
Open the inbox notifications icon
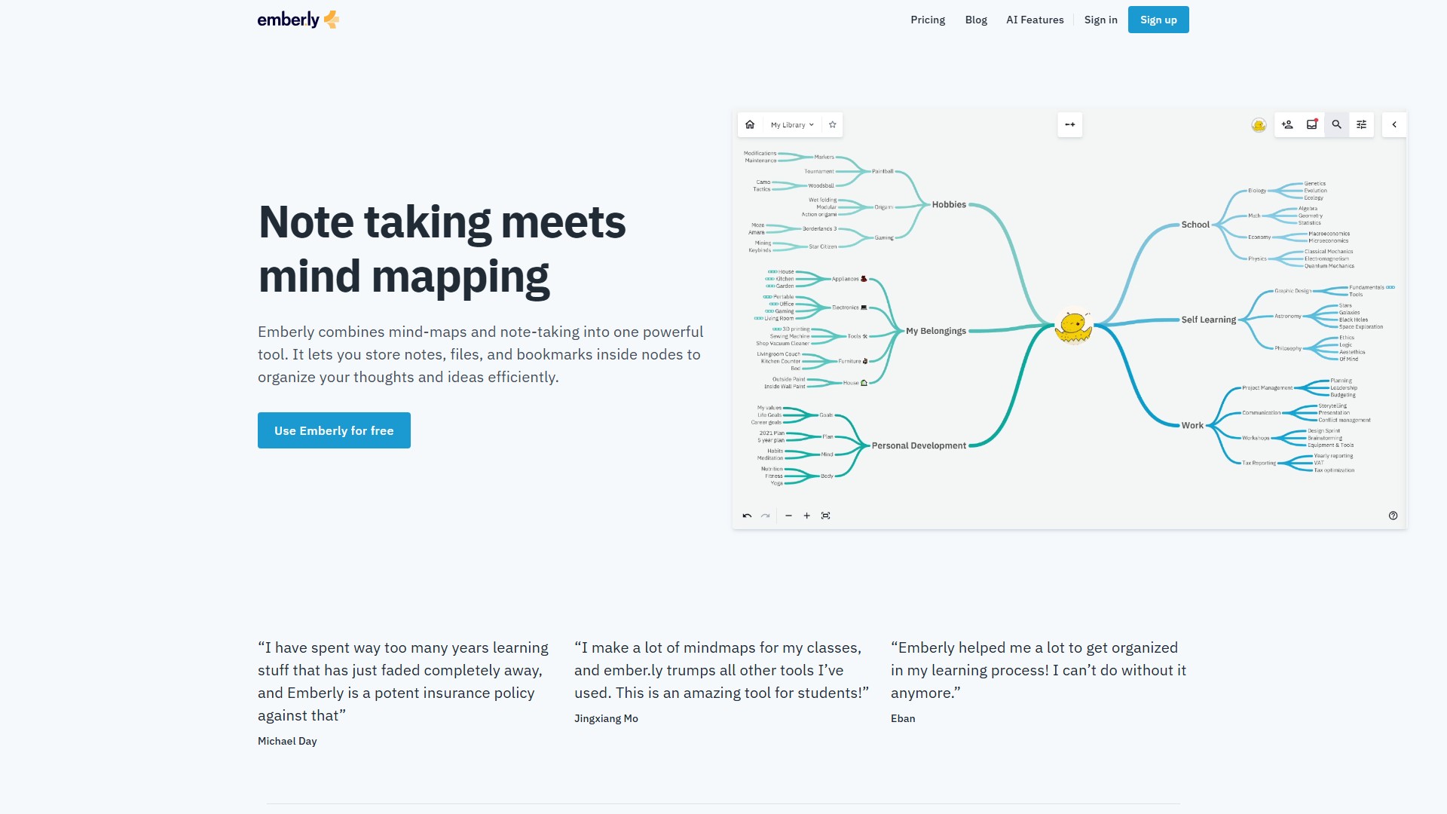(x=1312, y=125)
